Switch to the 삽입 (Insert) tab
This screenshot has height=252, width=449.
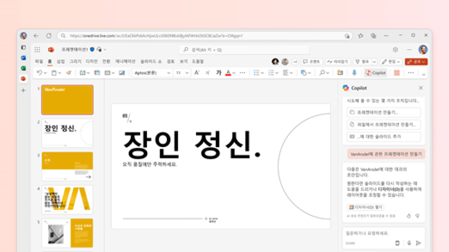pos(61,61)
